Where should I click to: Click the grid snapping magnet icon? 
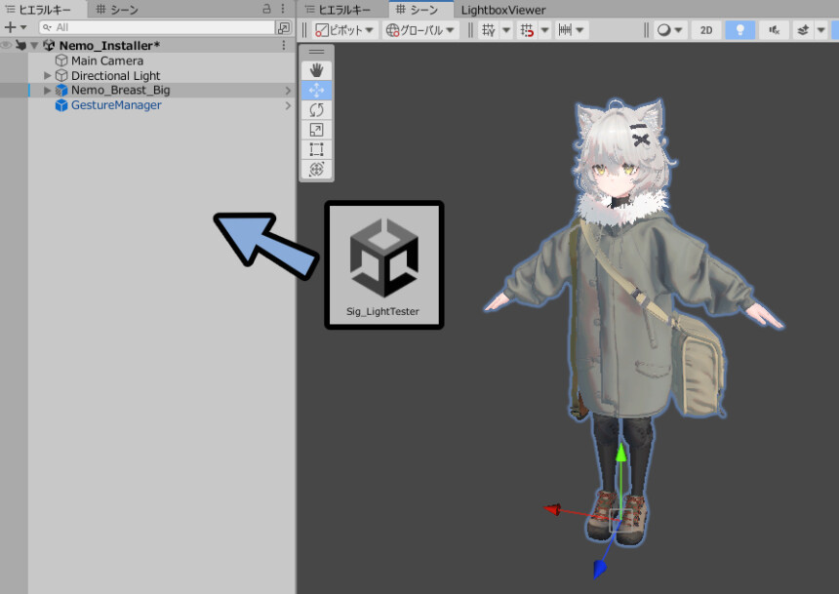coord(527,30)
